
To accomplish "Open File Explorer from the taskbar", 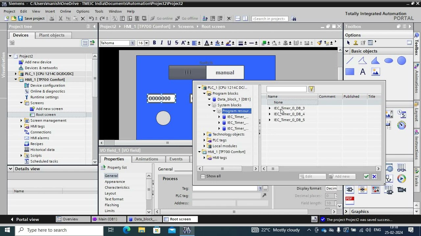I will [x=141, y=230].
